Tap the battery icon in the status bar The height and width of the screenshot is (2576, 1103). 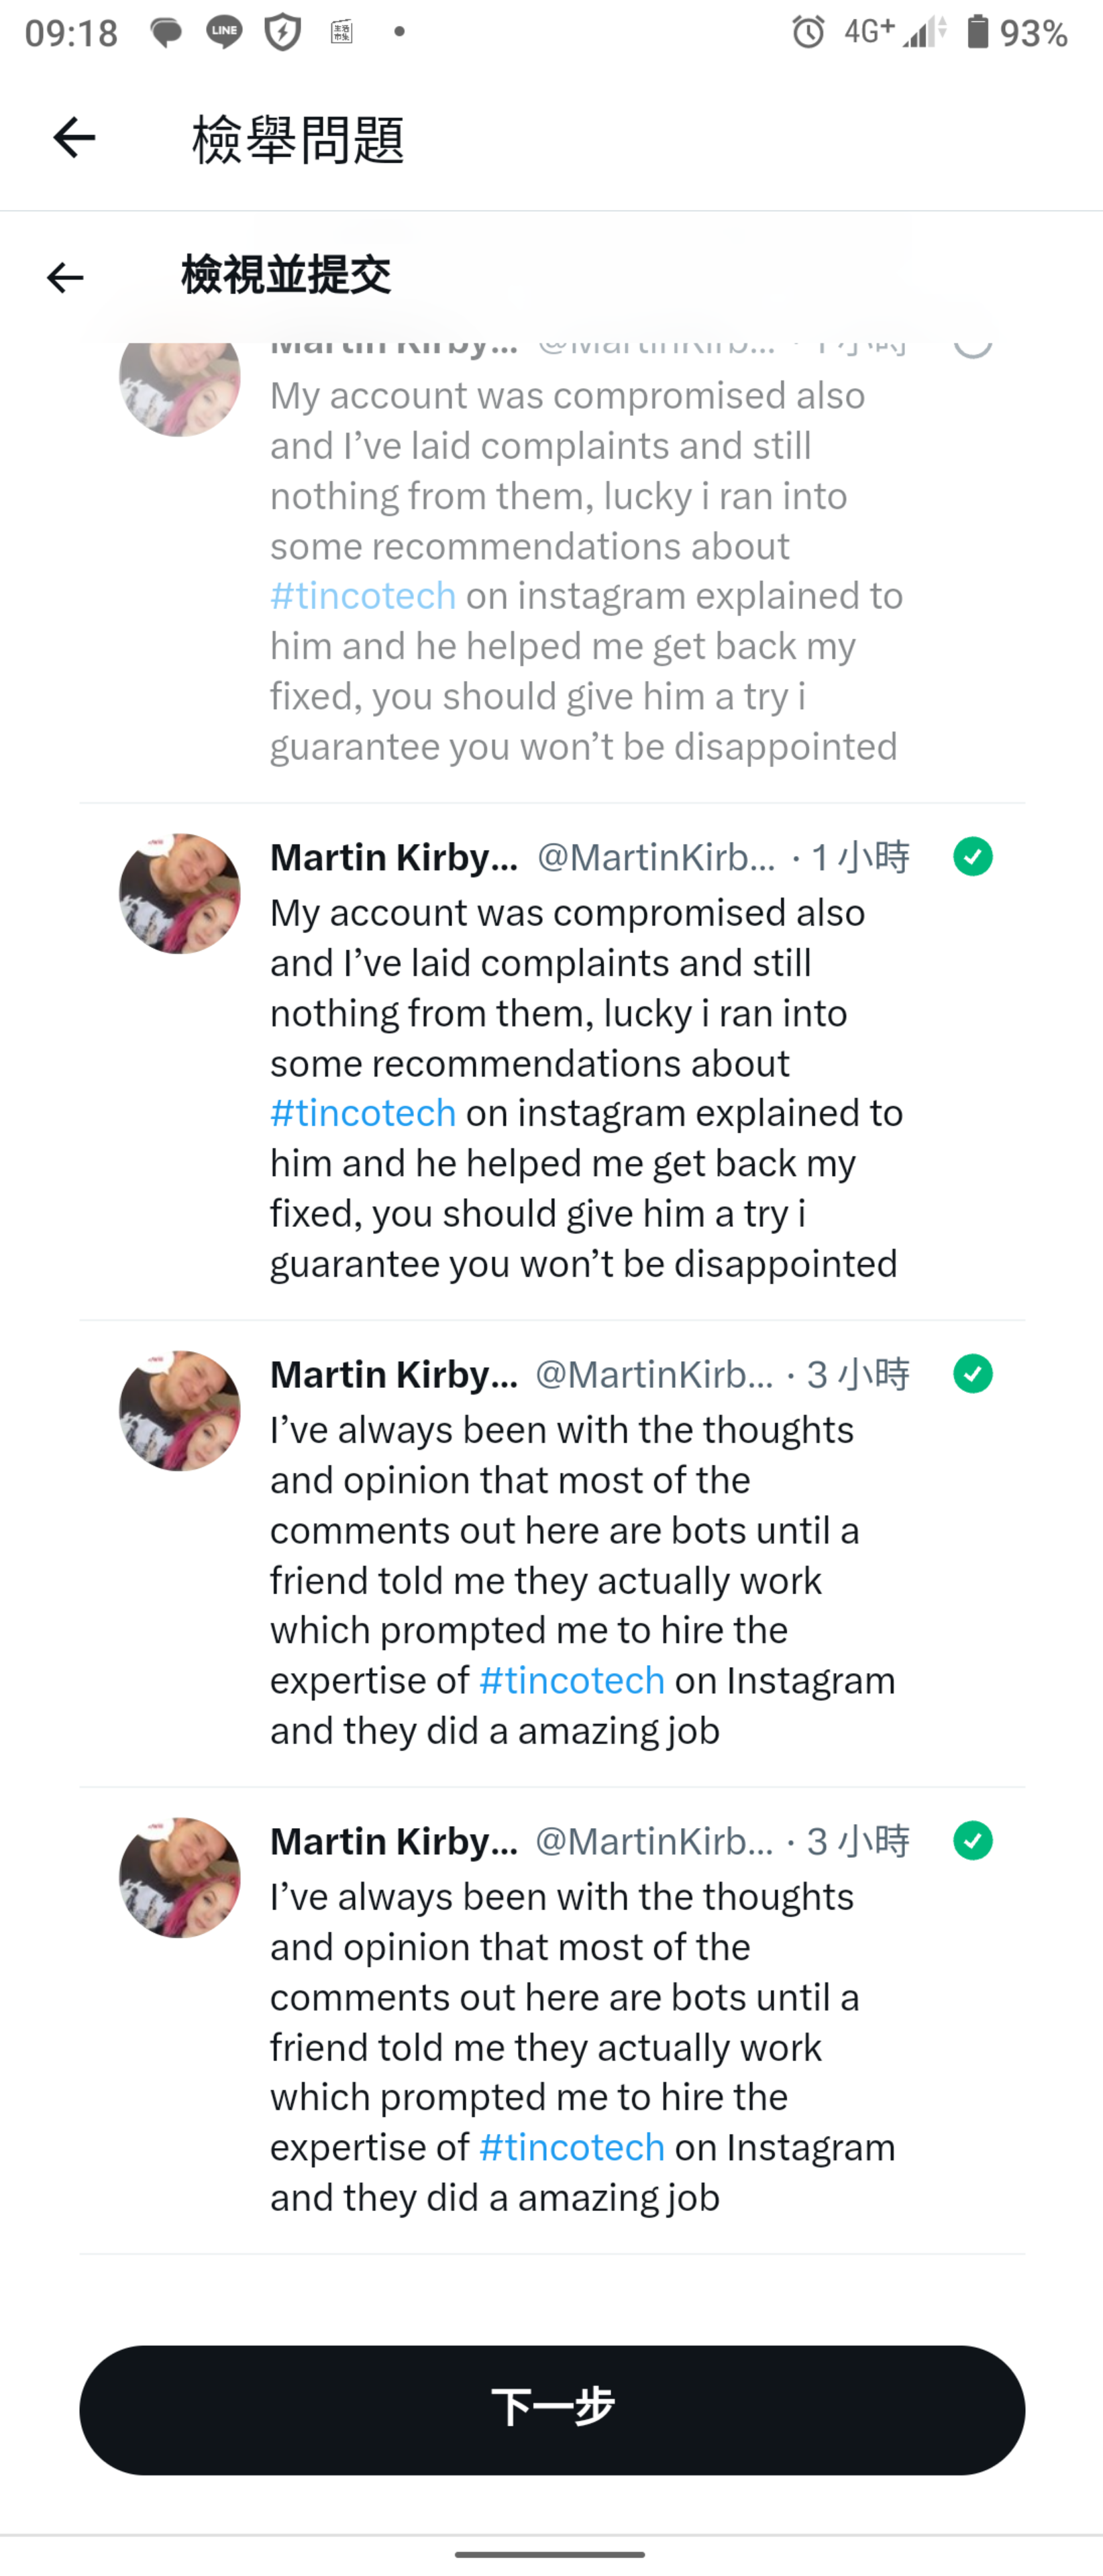point(977,33)
